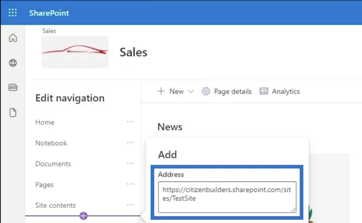Click the Page details gear icon
362x223 pixels.
pos(206,92)
